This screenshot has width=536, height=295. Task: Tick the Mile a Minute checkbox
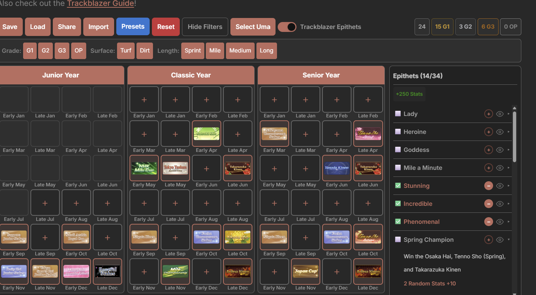pos(398,168)
